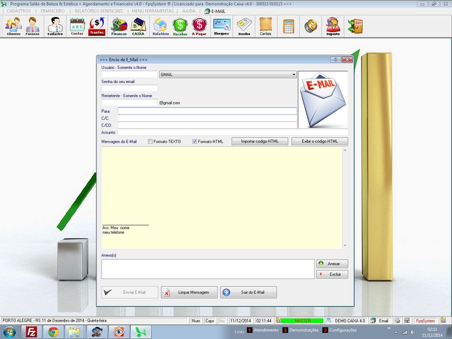Open the Cheques toolbar icon
452x339 pixels.
coord(221,26)
